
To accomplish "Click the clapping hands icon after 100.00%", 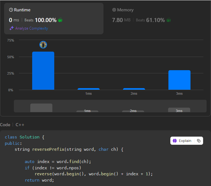I will pos(60,20).
